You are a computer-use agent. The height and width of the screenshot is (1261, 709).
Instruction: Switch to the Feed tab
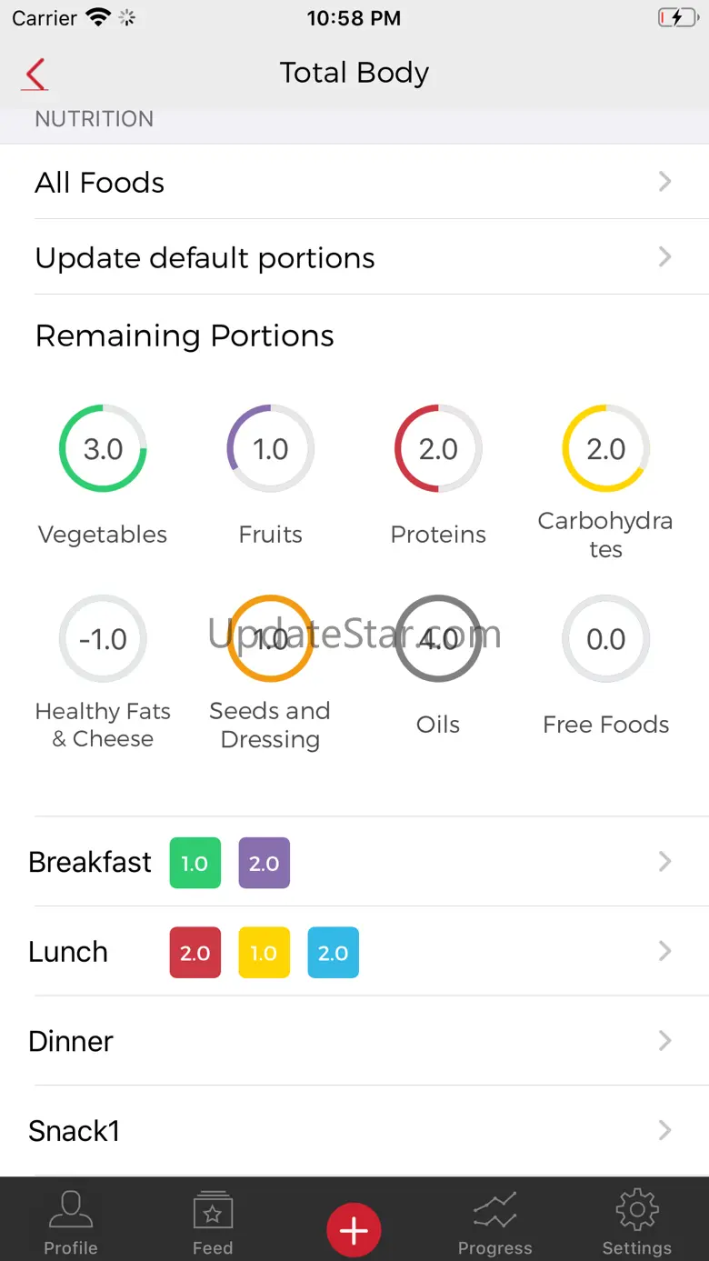213,1222
